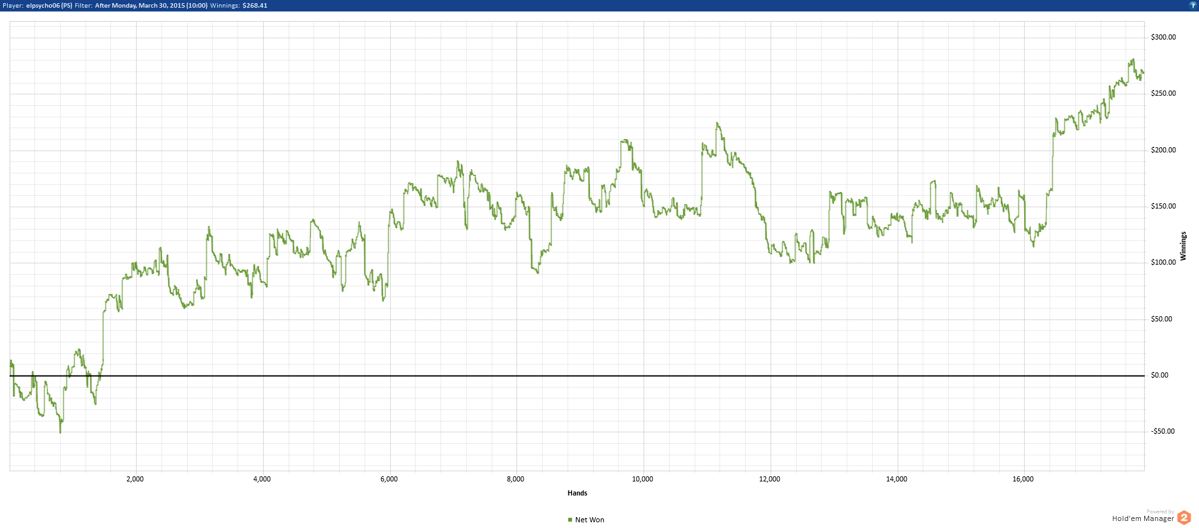Click the vertical "Winnings" axis title
This screenshot has width=1199, height=528.
click(x=1183, y=246)
